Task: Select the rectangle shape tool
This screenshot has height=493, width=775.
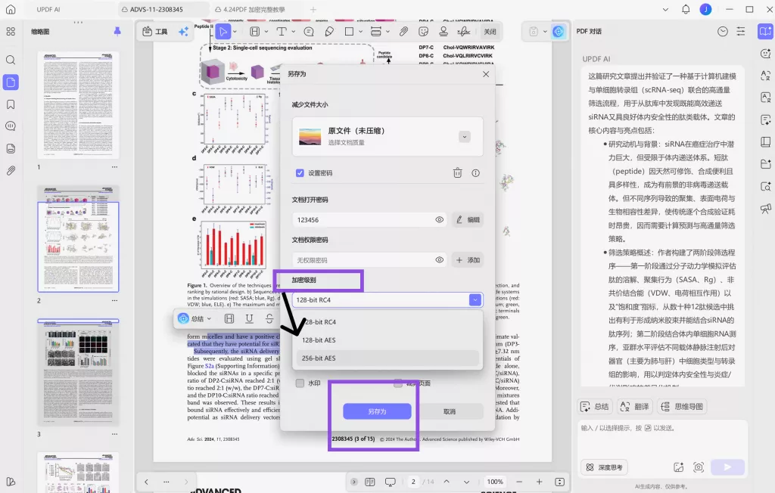Action: pyautogui.click(x=349, y=32)
